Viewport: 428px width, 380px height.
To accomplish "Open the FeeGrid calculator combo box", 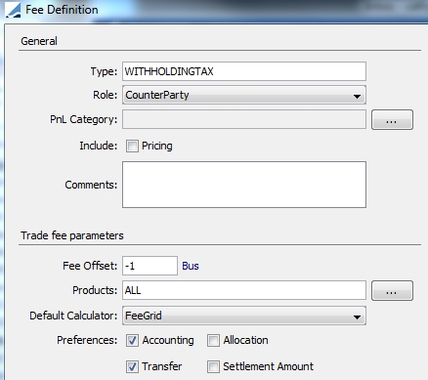I will pos(244,316).
